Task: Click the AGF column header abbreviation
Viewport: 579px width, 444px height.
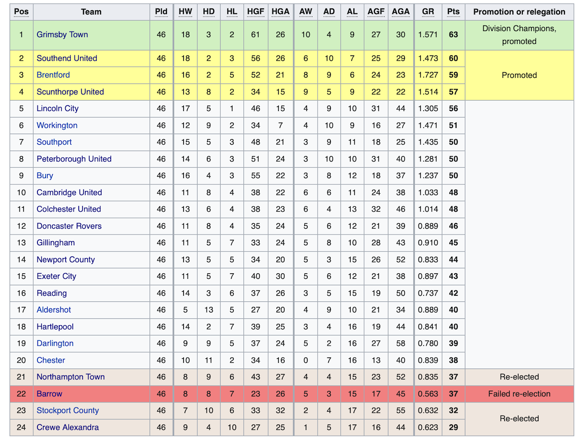Action: pyautogui.click(x=376, y=12)
